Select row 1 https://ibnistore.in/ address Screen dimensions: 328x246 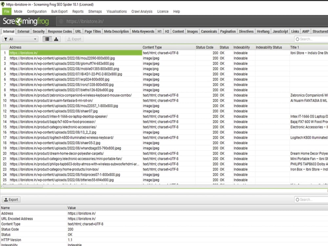pos(75,53)
